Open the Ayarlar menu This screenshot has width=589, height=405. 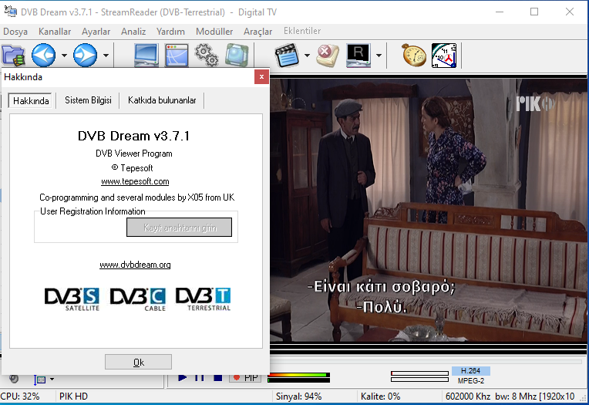[96, 32]
